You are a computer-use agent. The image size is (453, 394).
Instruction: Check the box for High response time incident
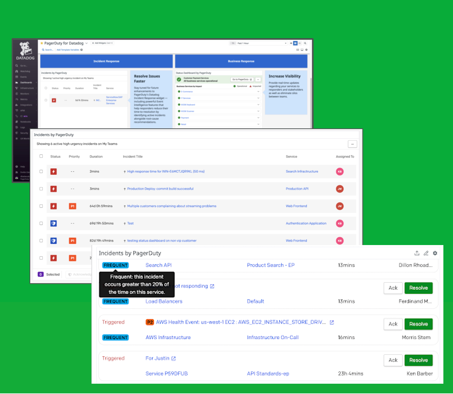pyautogui.click(x=41, y=171)
